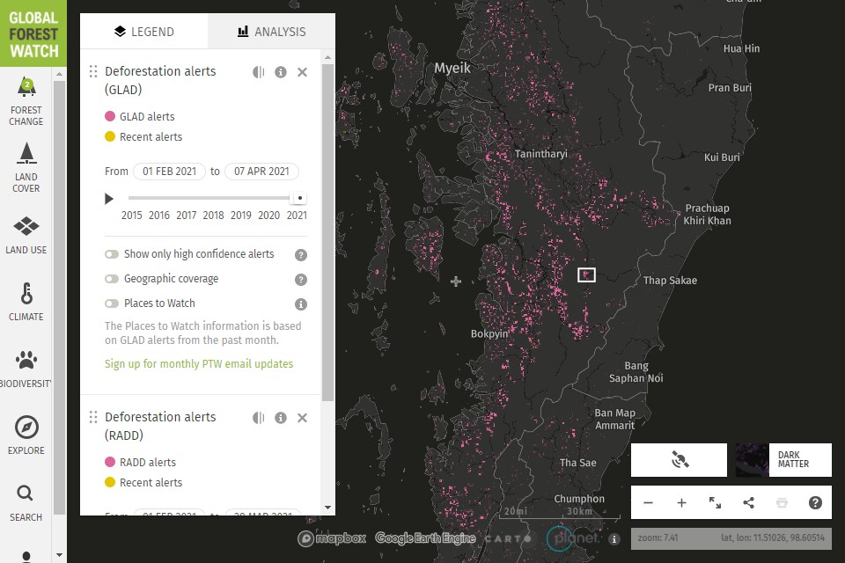This screenshot has height=563, width=845.
Task: Zoom out the map
Action: click(649, 502)
